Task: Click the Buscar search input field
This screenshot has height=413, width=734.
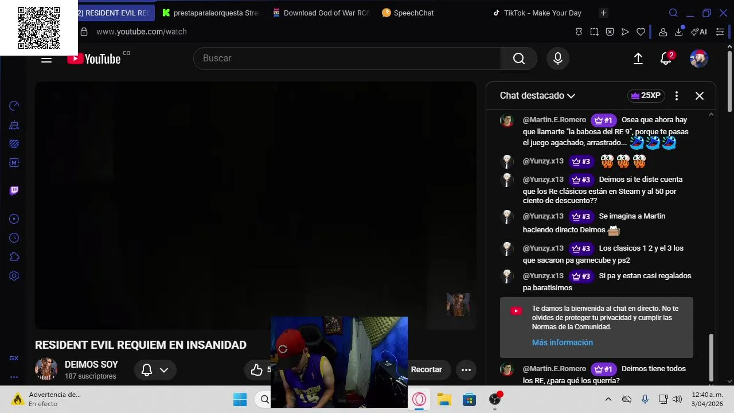Action: click(x=347, y=59)
